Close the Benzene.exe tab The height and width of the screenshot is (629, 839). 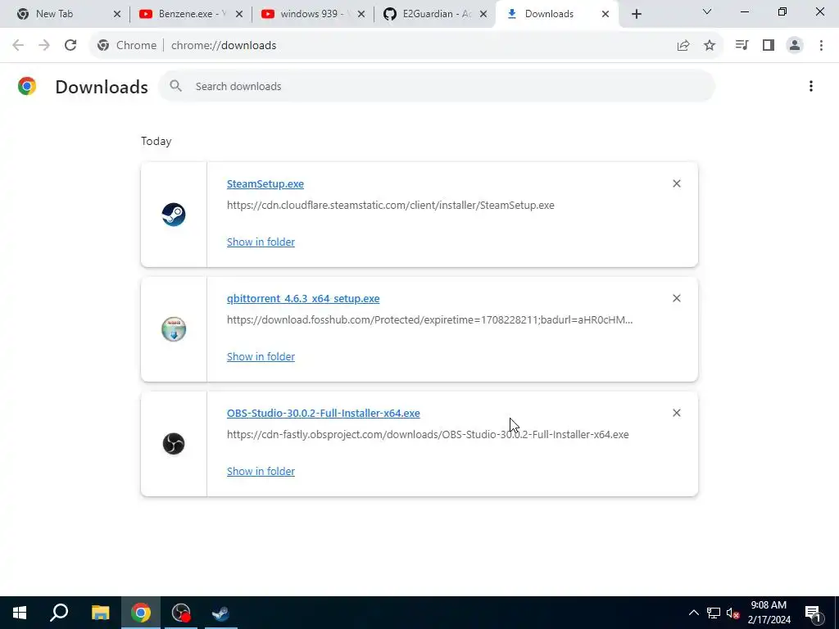(239, 14)
